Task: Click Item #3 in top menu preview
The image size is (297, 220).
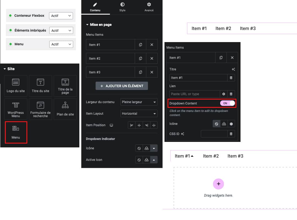Action: point(248,28)
